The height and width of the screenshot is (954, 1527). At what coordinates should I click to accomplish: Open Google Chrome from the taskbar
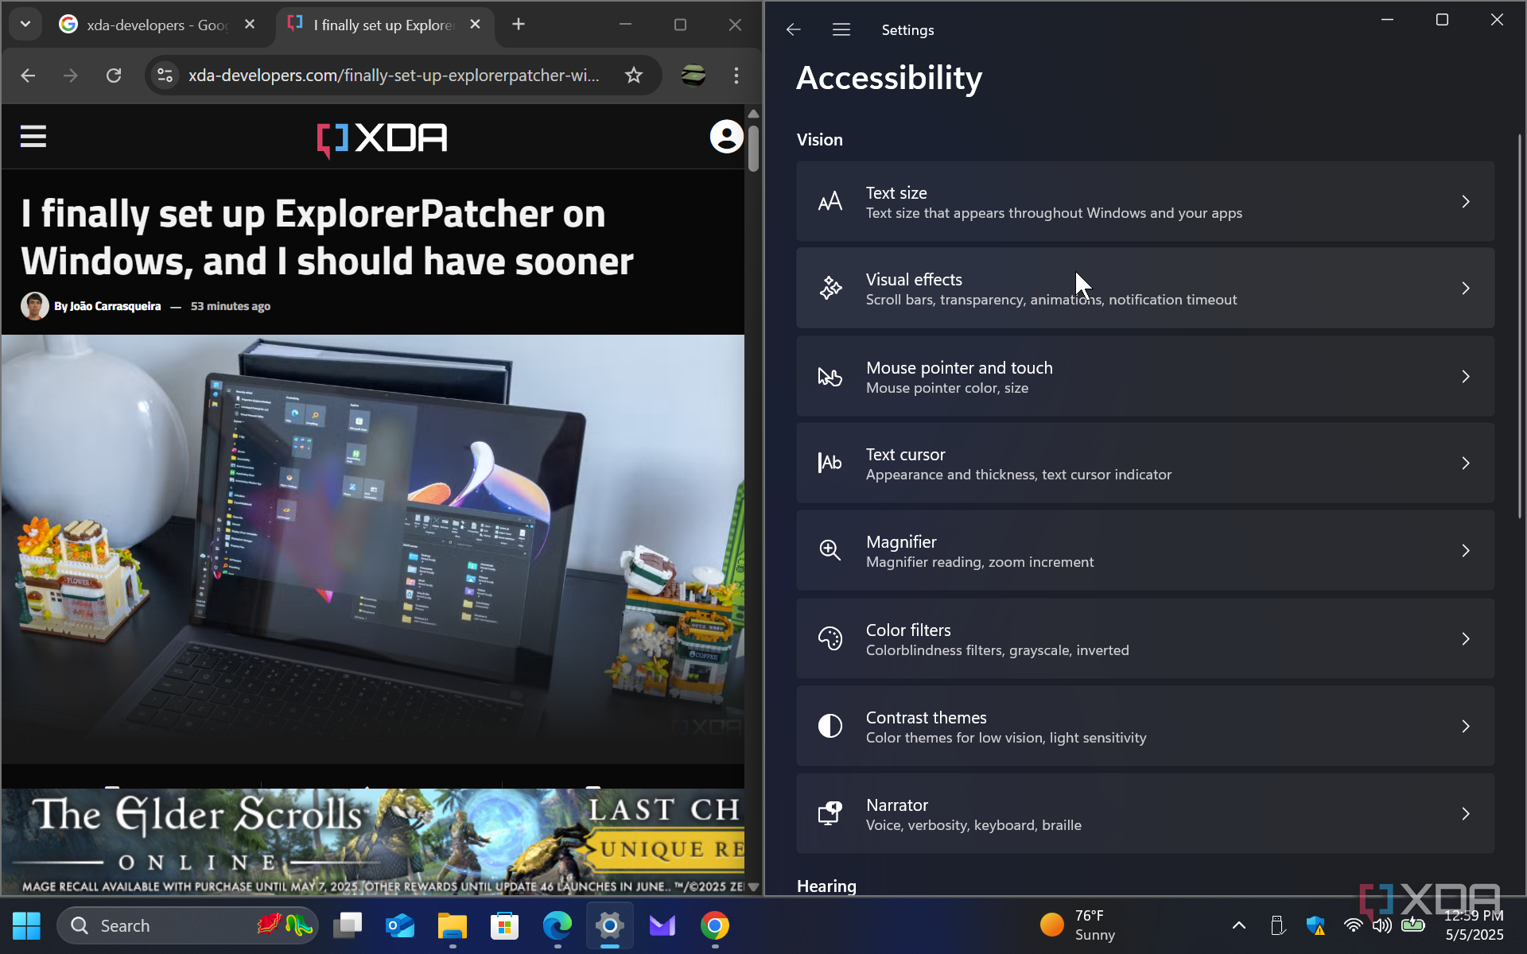pos(715,925)
